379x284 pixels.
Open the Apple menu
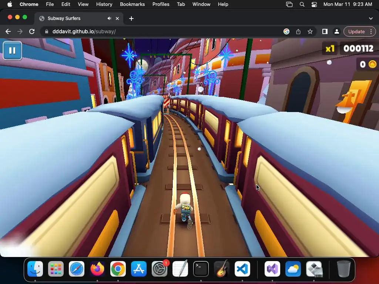click(x=9, y=4)
